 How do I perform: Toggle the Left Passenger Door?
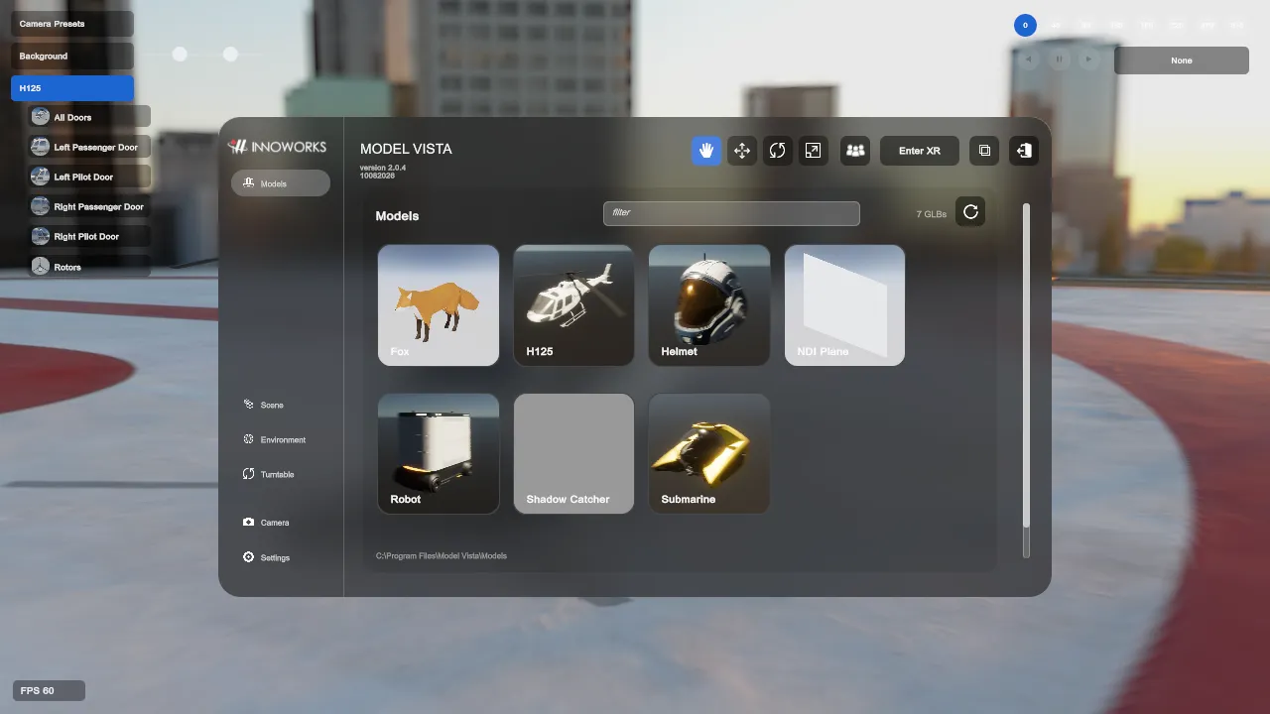pos(89,147)
